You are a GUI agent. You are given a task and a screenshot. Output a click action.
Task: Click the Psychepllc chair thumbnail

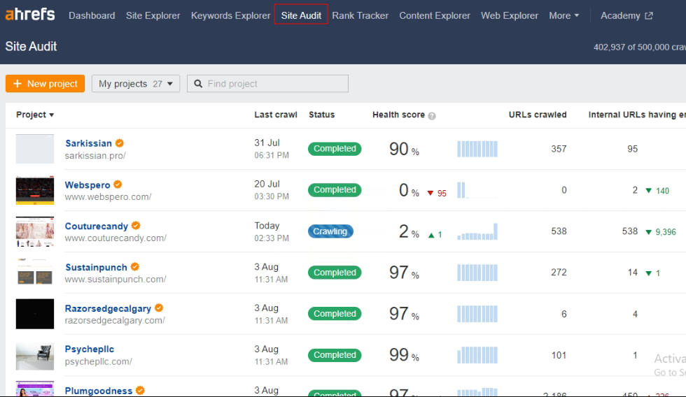[x=35, y=355]
